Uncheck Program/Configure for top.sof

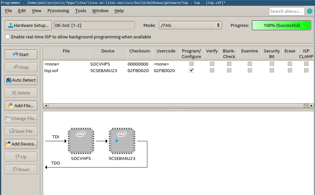[x=191, y=70]
